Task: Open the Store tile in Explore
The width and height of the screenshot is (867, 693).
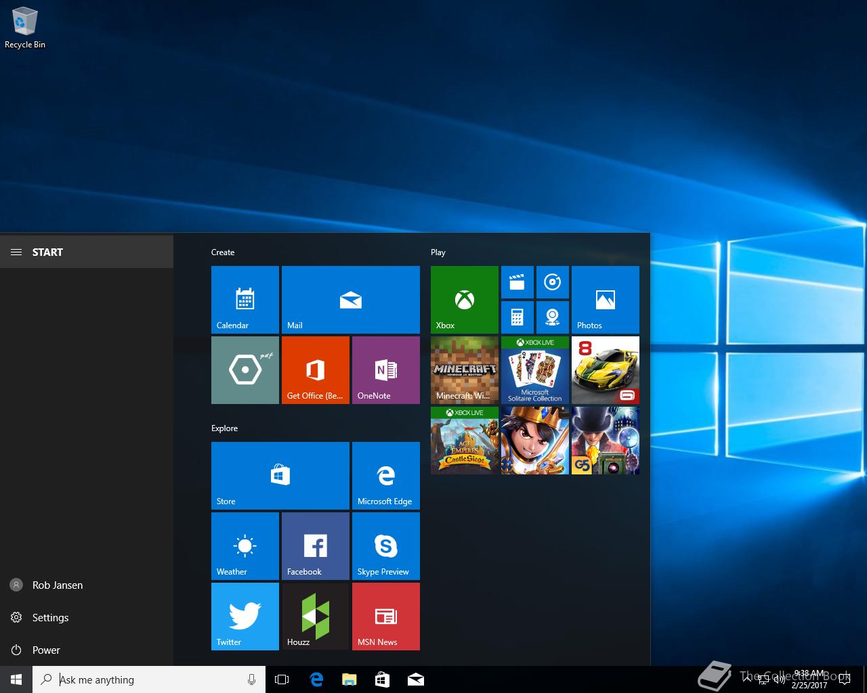Action: click(x=280, y=476)
